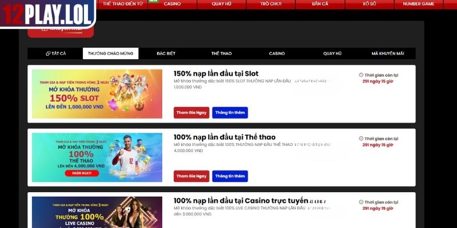This screenshot has width=457, height=228.
Task: Click clock icon on Casino trực tuyến promotion
Action: click(361, 202)
